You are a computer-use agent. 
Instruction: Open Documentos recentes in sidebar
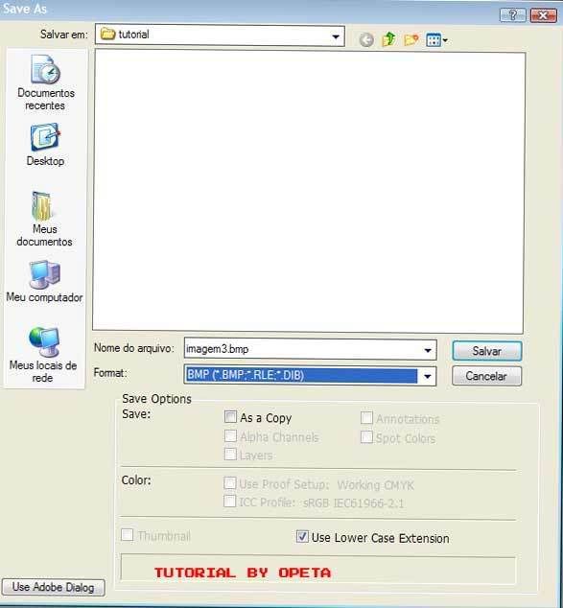45,83
